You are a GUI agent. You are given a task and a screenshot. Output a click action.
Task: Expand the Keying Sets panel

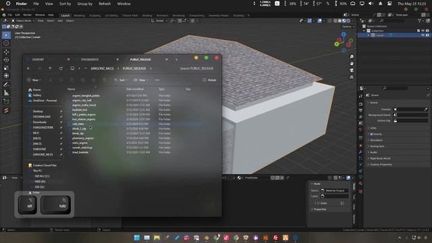pyautogui.click(x=377, y=146)
